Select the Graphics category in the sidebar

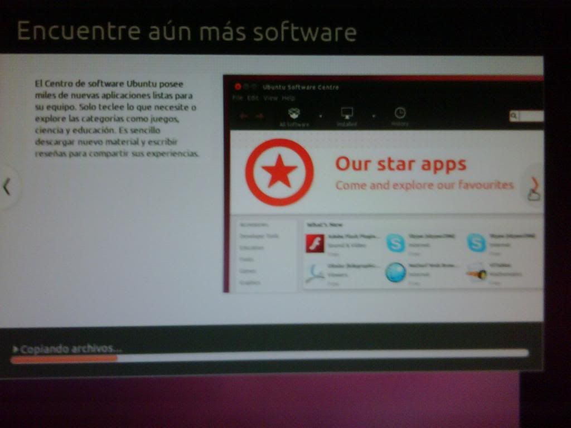pyautogui.click(x=250, y=283)
